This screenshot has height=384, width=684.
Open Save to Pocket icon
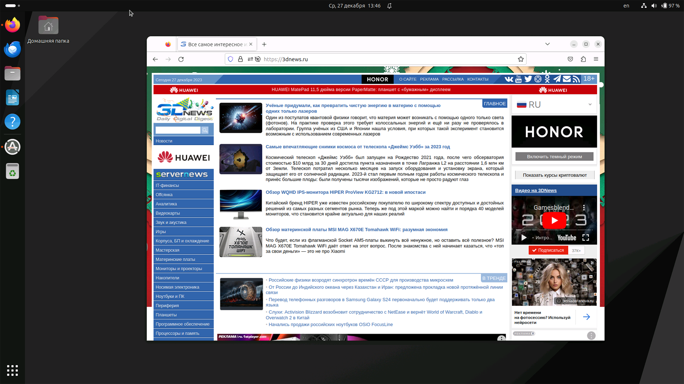[570, 59]
